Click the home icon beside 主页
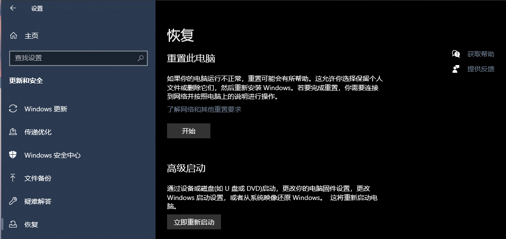This screenshot has width=506, height=239. tap(13, 36)
